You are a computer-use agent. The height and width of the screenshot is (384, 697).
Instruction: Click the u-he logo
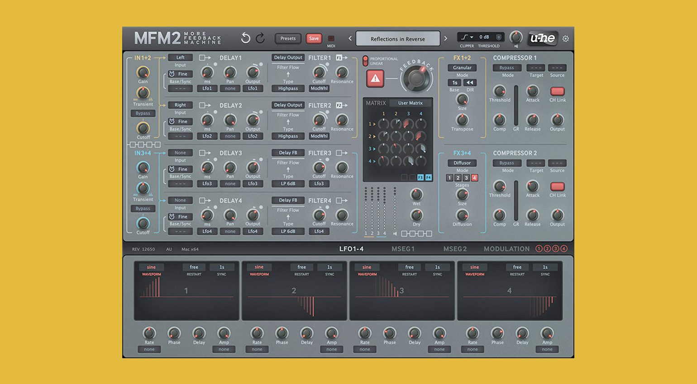click(543, 38)
